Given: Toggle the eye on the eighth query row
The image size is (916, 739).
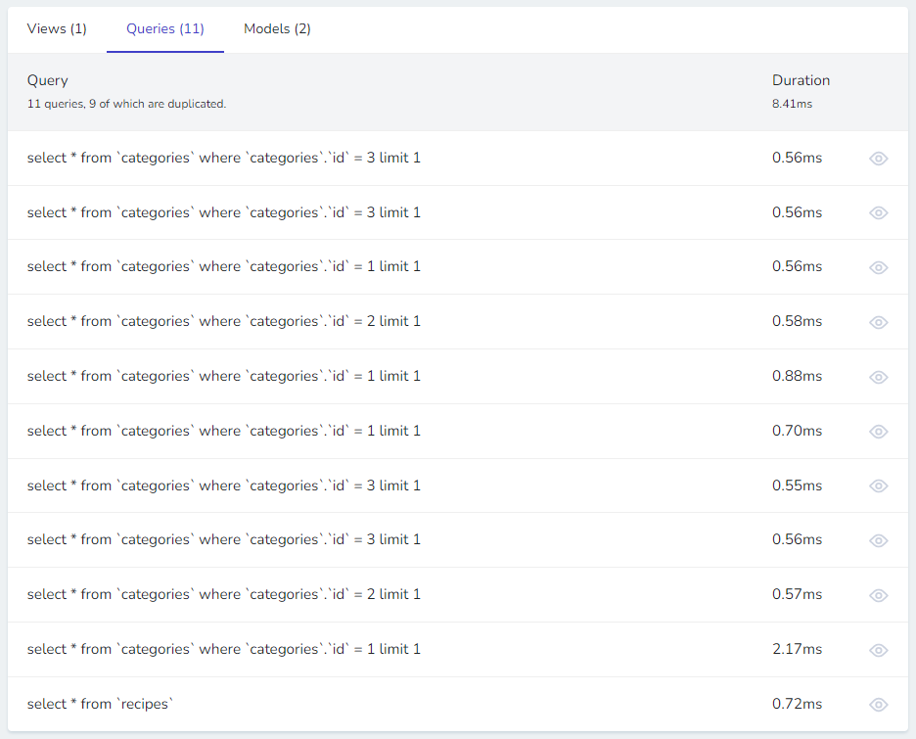Looking at the screenshot, I should [878, 540].
